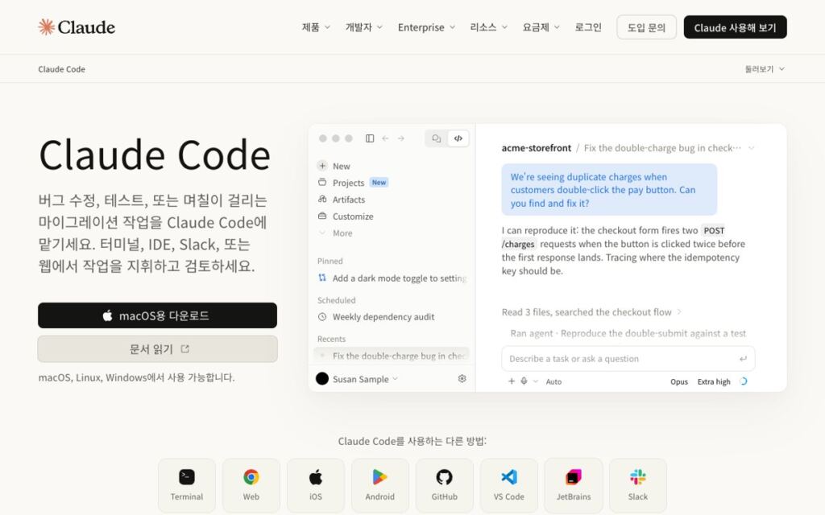Click the Customize sidebar icon
Viewport: 825px width, 515px height.
322,216
